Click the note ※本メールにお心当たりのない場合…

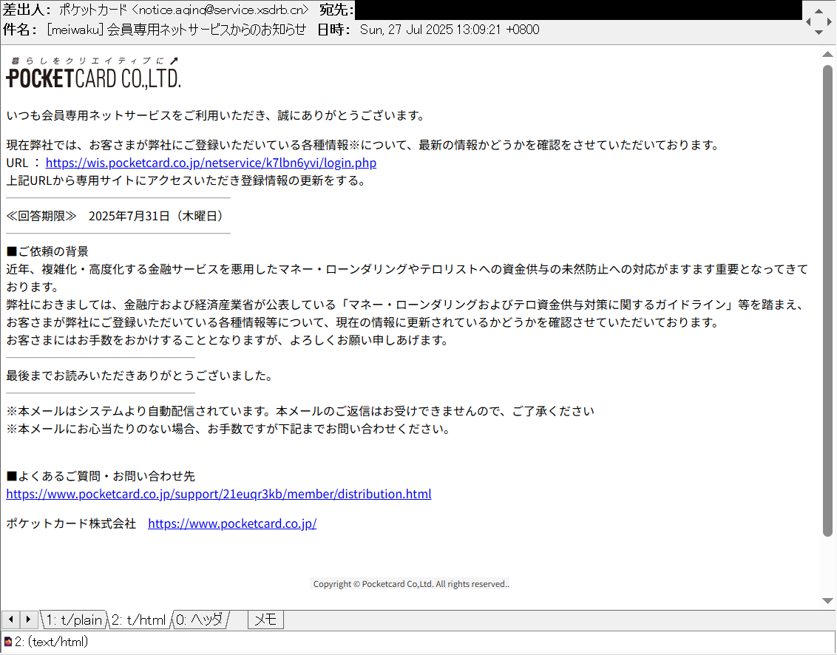point(230,429)
